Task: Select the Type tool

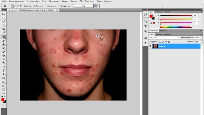Action: [x=4, y=71]
